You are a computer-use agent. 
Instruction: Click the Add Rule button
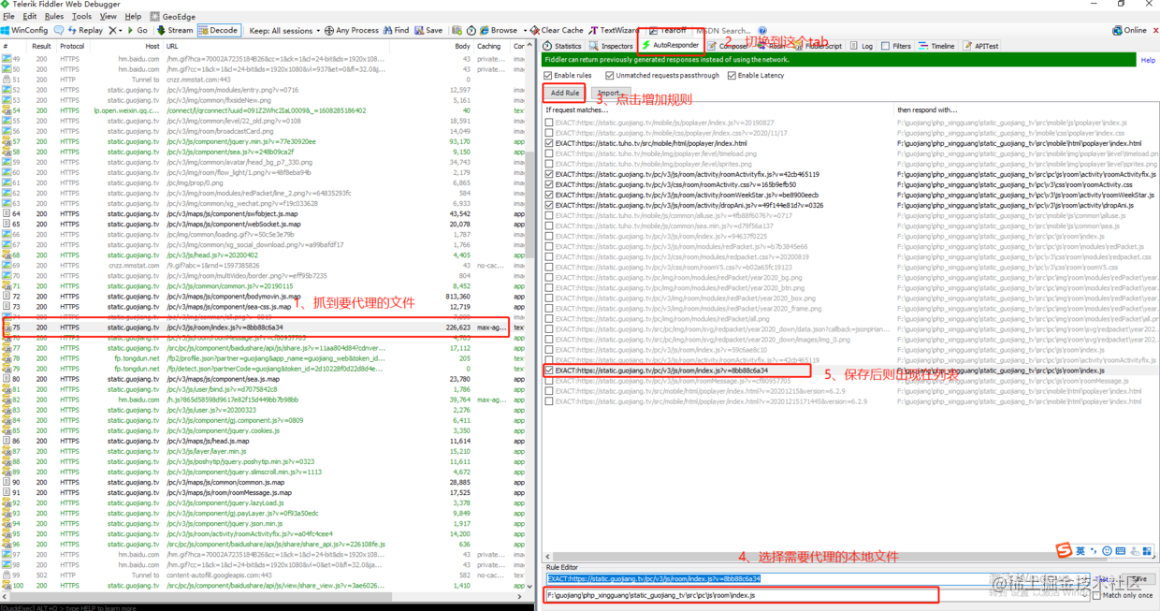click(x=564, y=93)
